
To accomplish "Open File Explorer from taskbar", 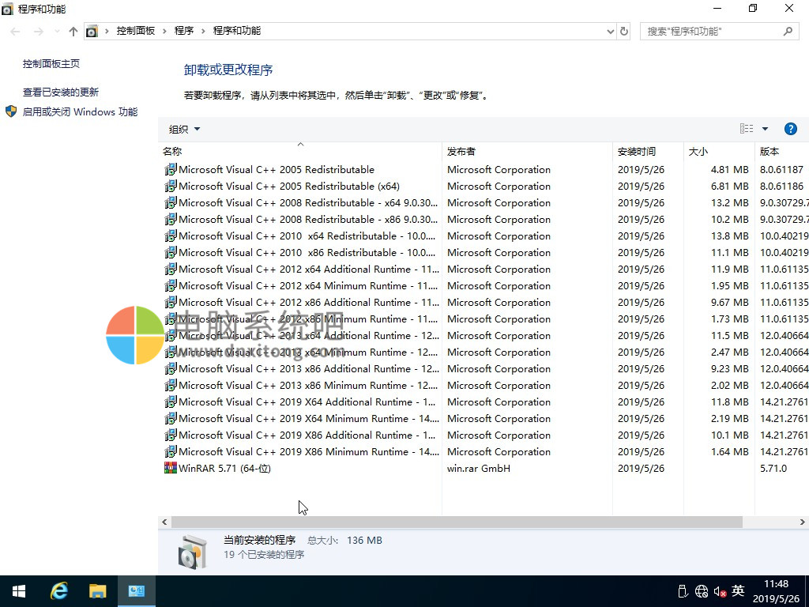I will coord(97,591).
